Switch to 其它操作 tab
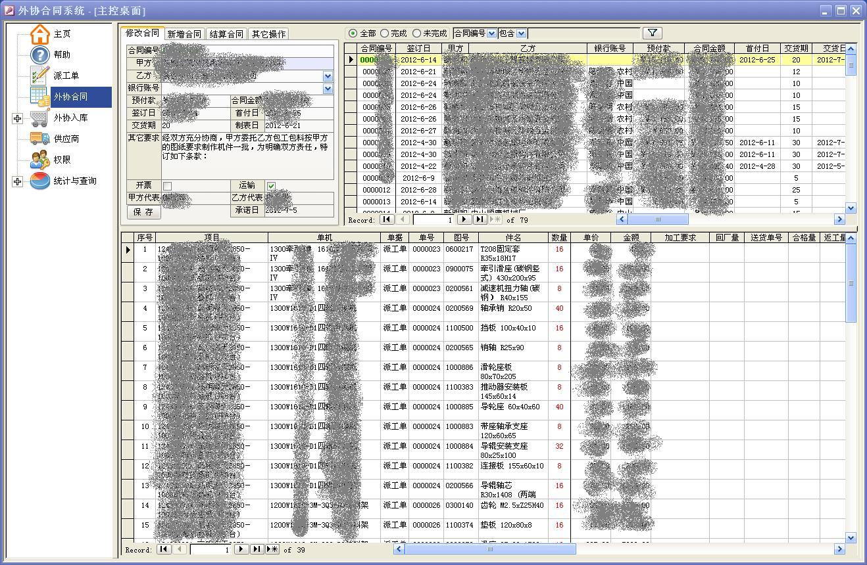 (268, 34)
